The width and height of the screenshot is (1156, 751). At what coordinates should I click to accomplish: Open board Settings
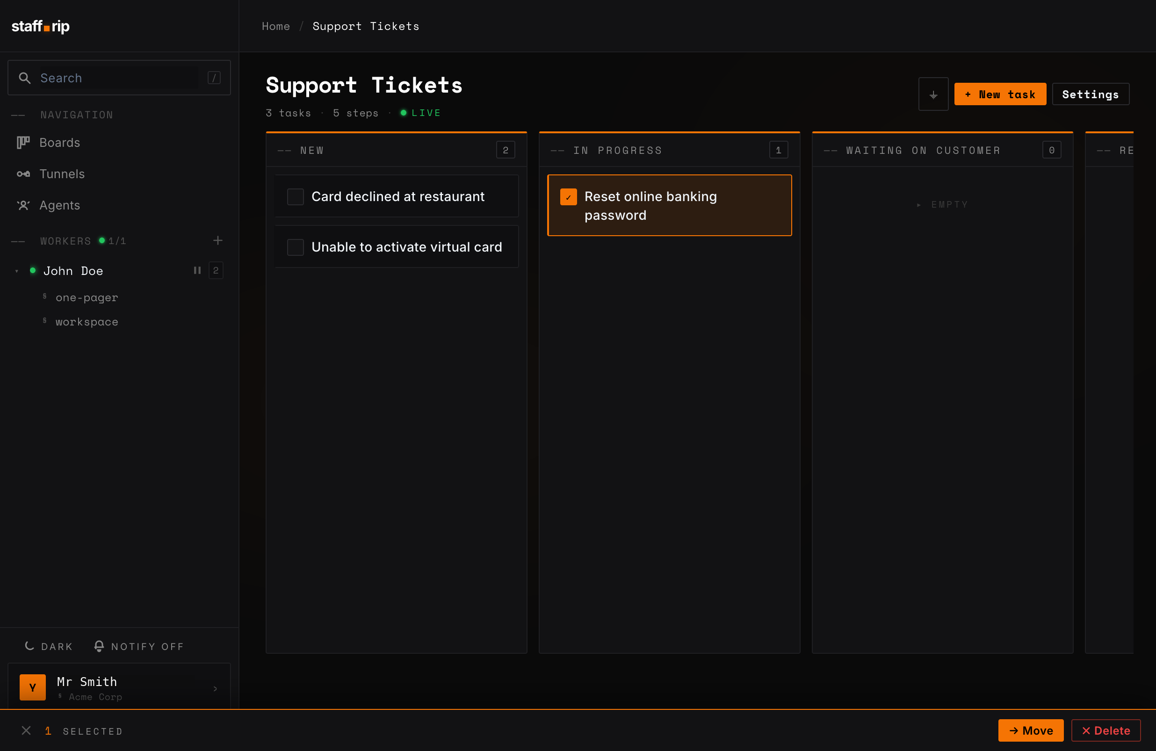pyautogui.click(x=1091, y=94)
